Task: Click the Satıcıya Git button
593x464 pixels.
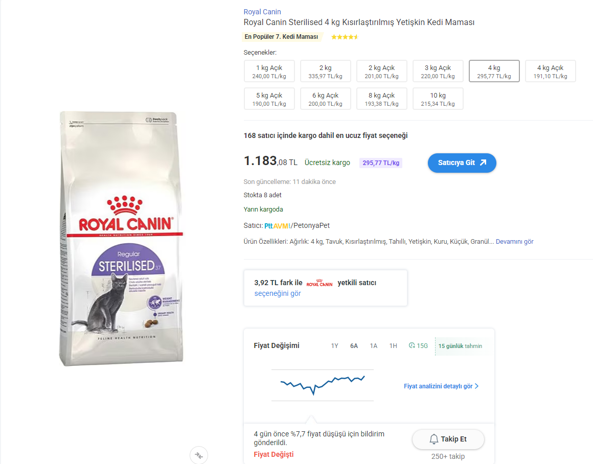Action: (x=462, y=163)
